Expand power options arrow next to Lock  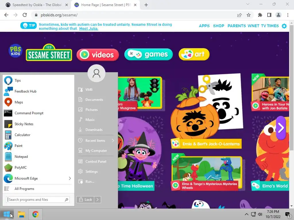[98, 200]
